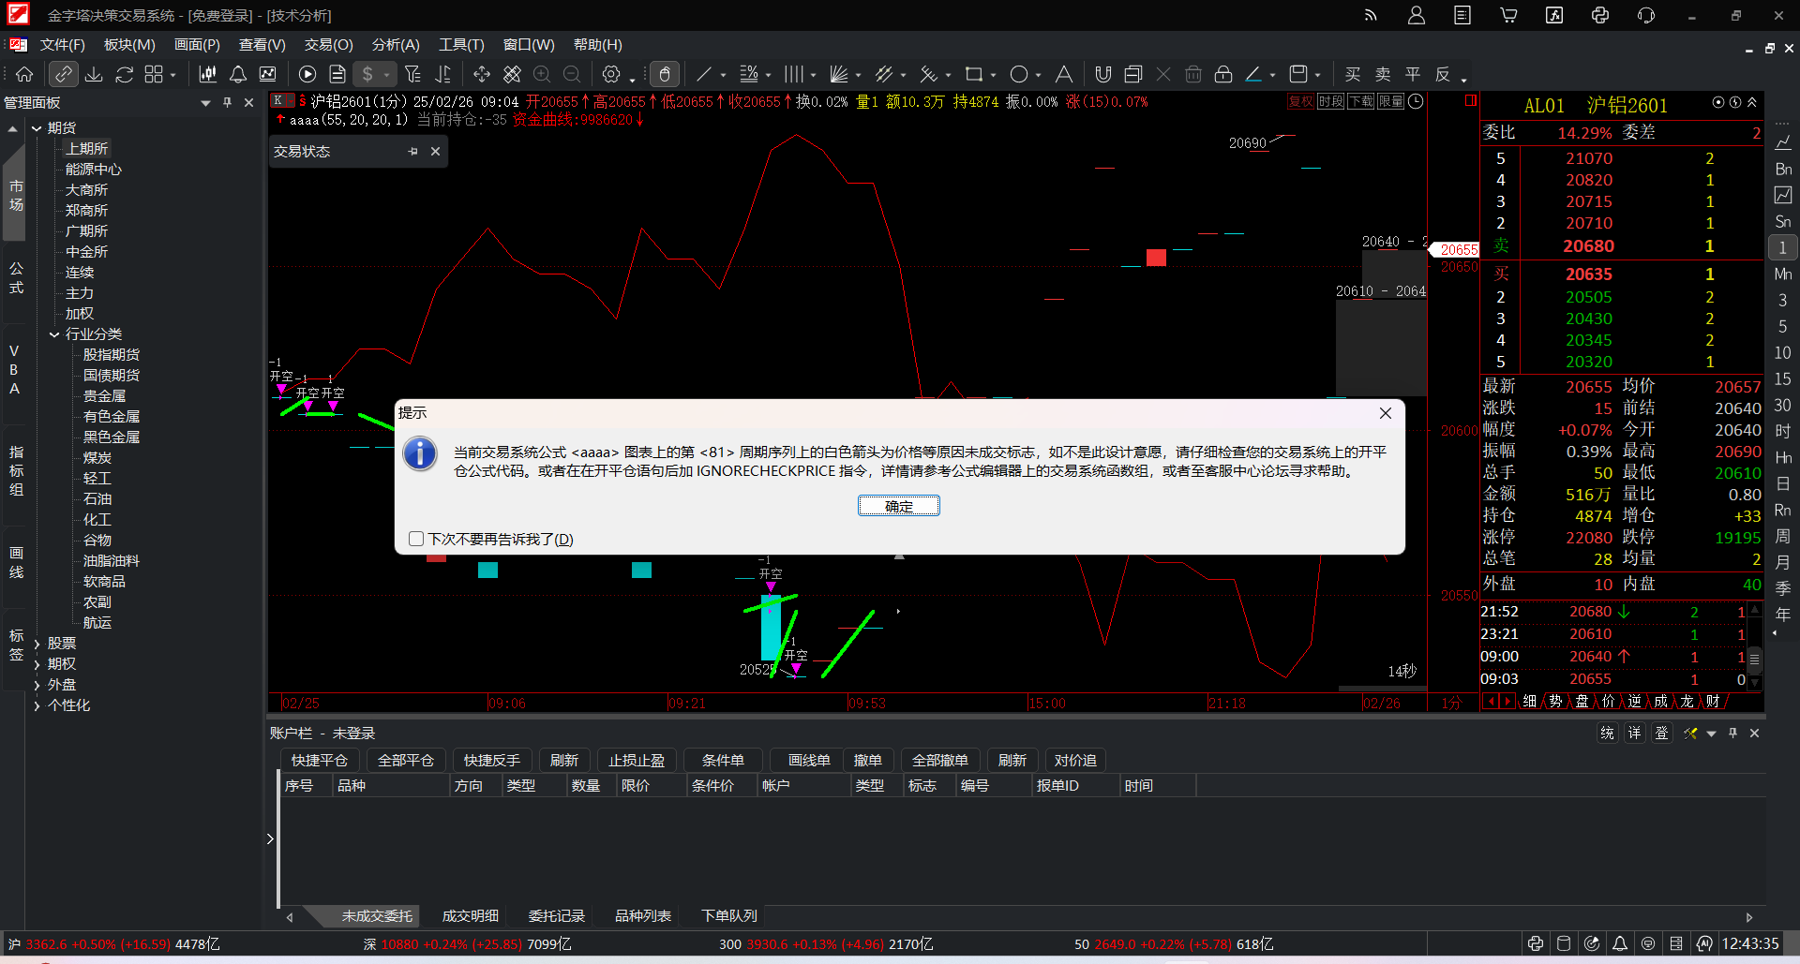Viewport: 1800px width, 964px height.
Task: Select 有色金属 in the tree
Action: pyautogui.click(x=112, y=417)
